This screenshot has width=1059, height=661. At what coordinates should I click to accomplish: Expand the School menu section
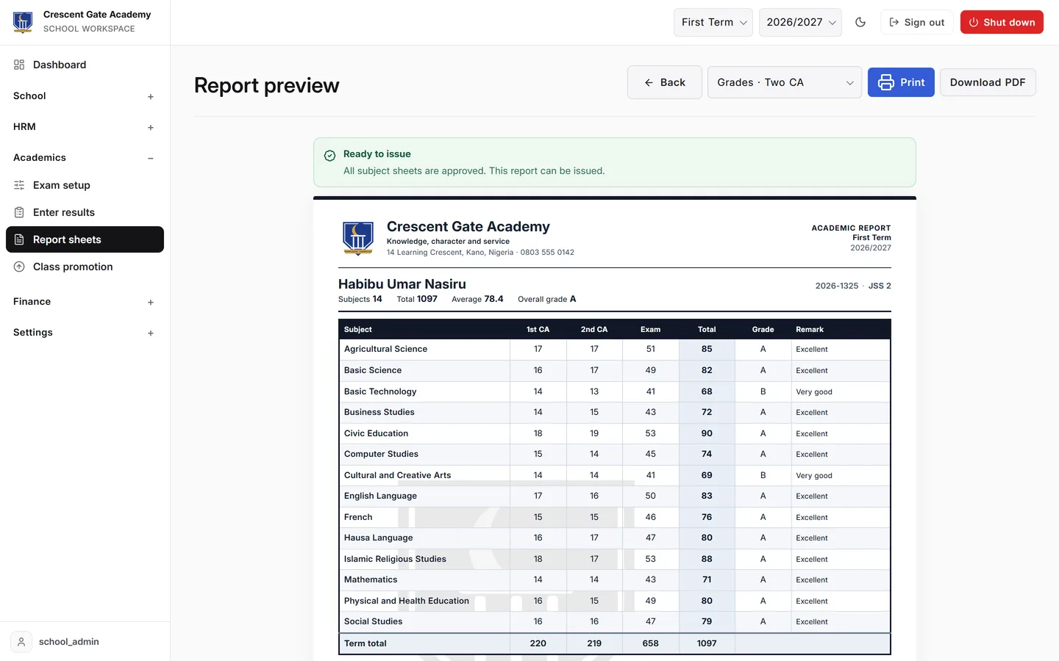[85, 96]
